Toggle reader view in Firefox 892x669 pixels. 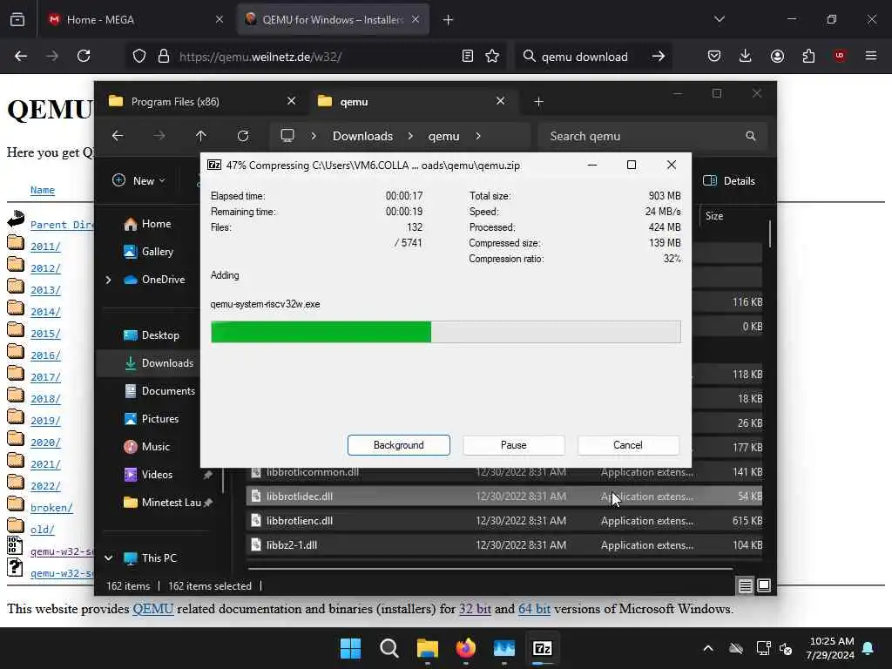[x=467, y=56]
